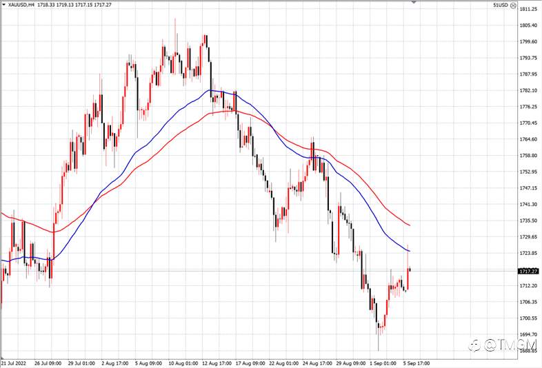Click the 1776.25 price scale label
Screen dimensions: 542x368
[528, 106]
